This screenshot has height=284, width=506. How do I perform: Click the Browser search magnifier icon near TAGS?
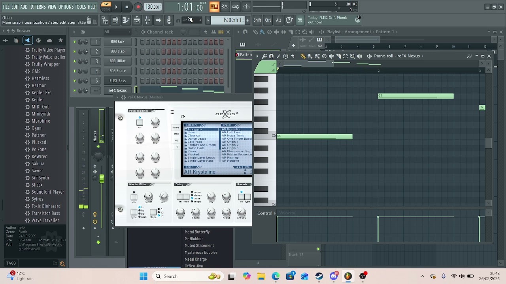click(x=62, y=263)
